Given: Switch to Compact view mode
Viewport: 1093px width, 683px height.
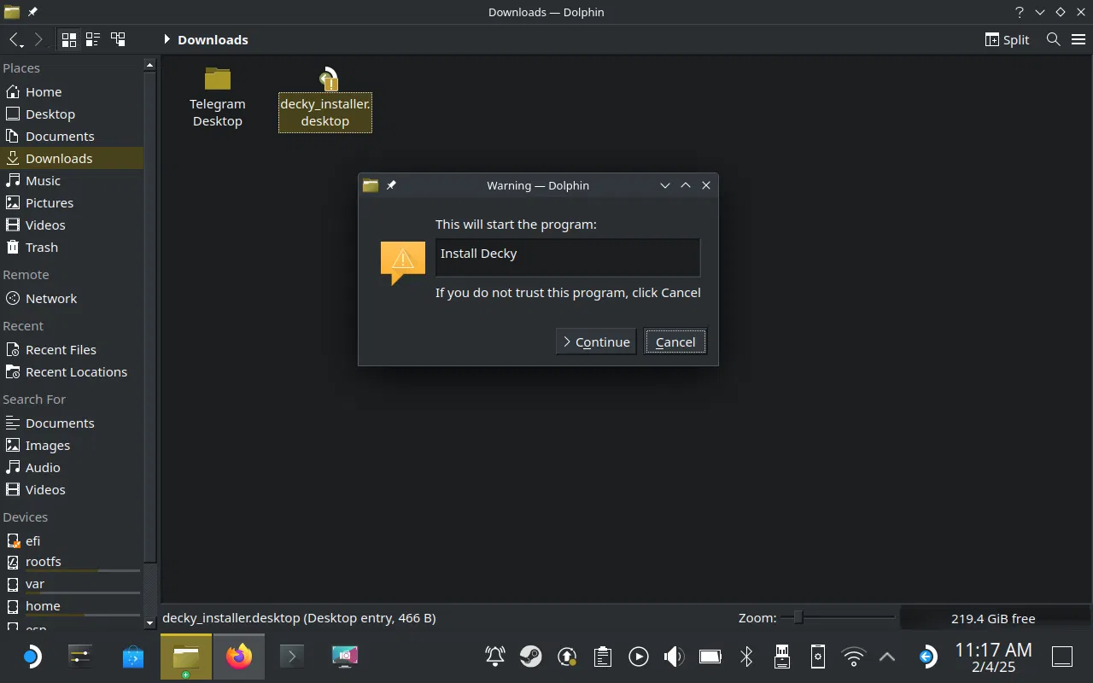Looking at the screenshot, I should click(x=93, y=39).
